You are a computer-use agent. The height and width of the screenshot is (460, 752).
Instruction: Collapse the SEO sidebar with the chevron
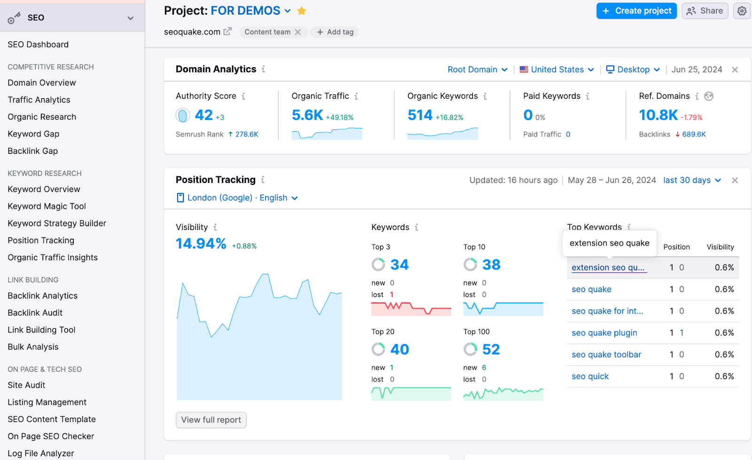(x=130, y=18)
